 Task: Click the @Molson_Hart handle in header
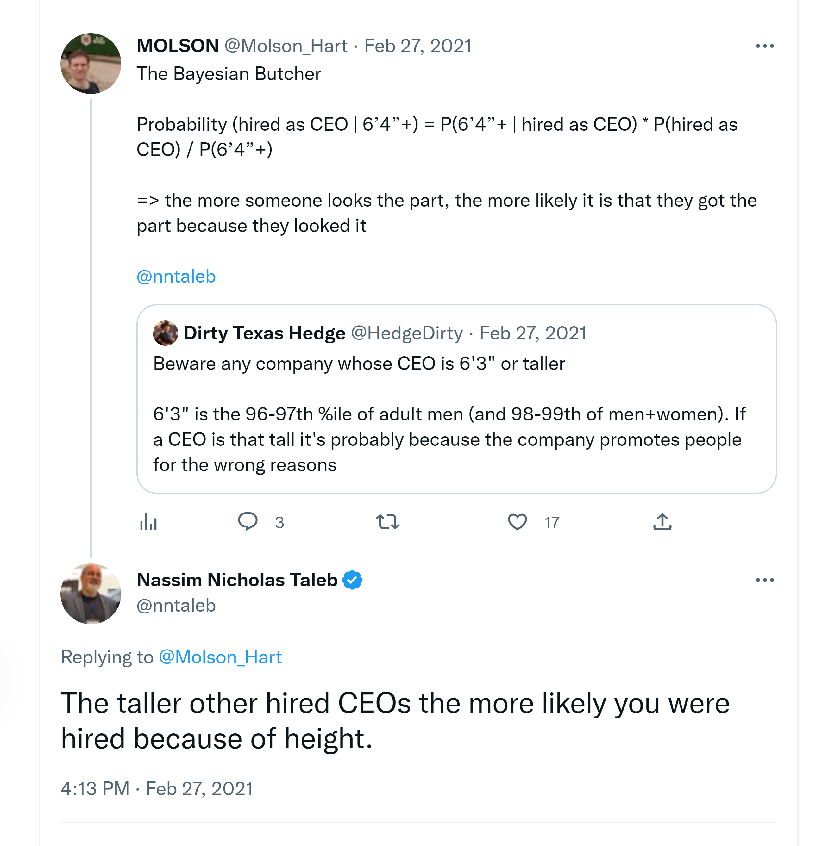286,46
